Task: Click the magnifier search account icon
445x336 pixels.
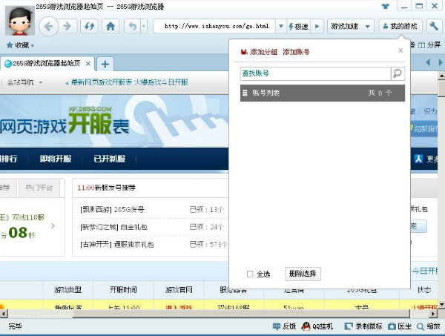Action: pos(398,73)
